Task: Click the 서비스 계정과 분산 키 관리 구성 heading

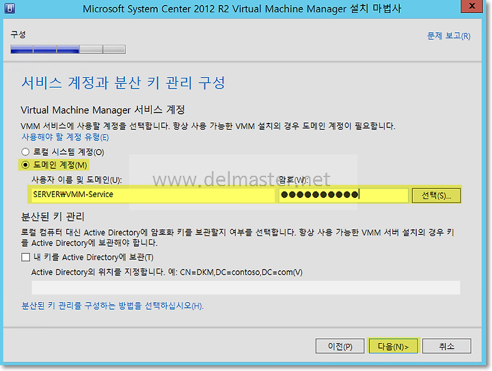Action: 123,83
